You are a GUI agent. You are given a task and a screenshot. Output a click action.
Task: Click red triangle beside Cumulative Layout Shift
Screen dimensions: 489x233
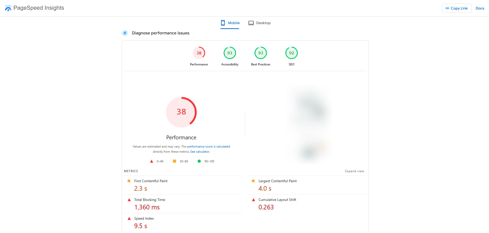click(x=254, y=200)
